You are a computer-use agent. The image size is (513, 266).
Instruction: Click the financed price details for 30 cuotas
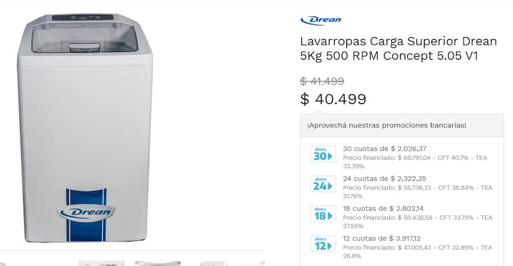point(415,162)
